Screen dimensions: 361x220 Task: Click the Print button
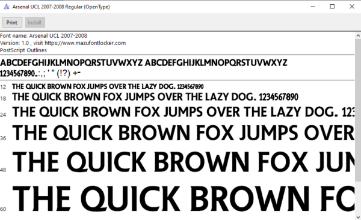pos(12,23)
